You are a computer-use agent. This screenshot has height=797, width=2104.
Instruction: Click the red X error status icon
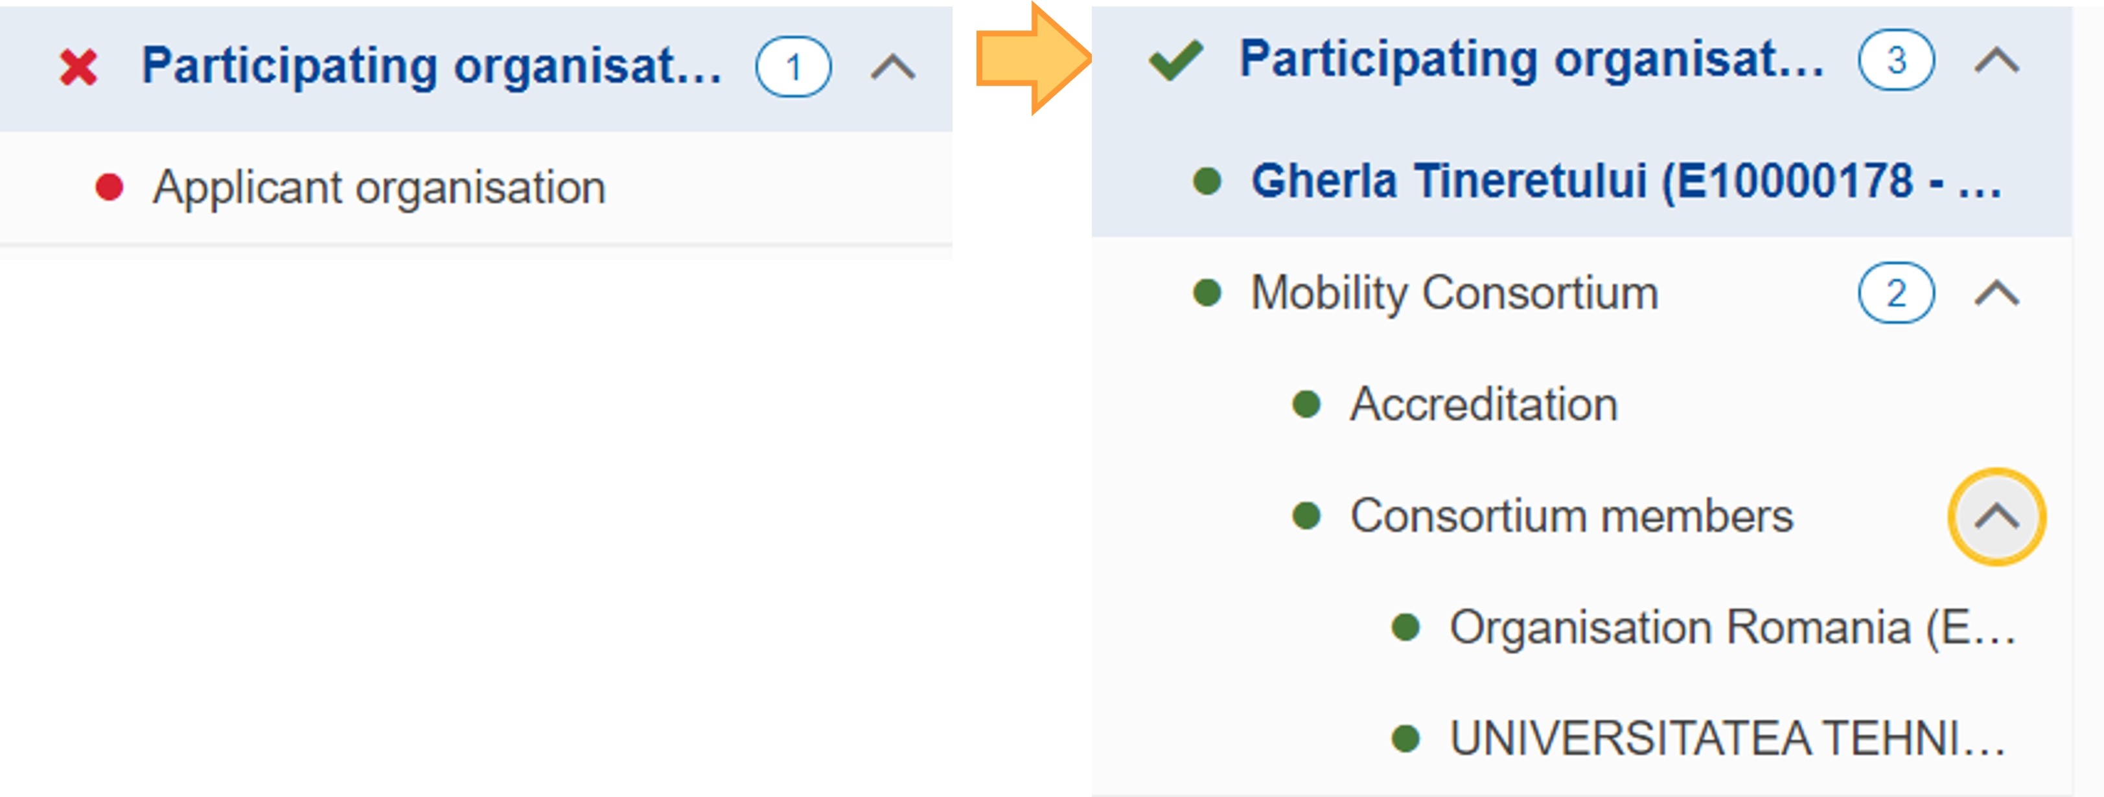coord(78,67)
